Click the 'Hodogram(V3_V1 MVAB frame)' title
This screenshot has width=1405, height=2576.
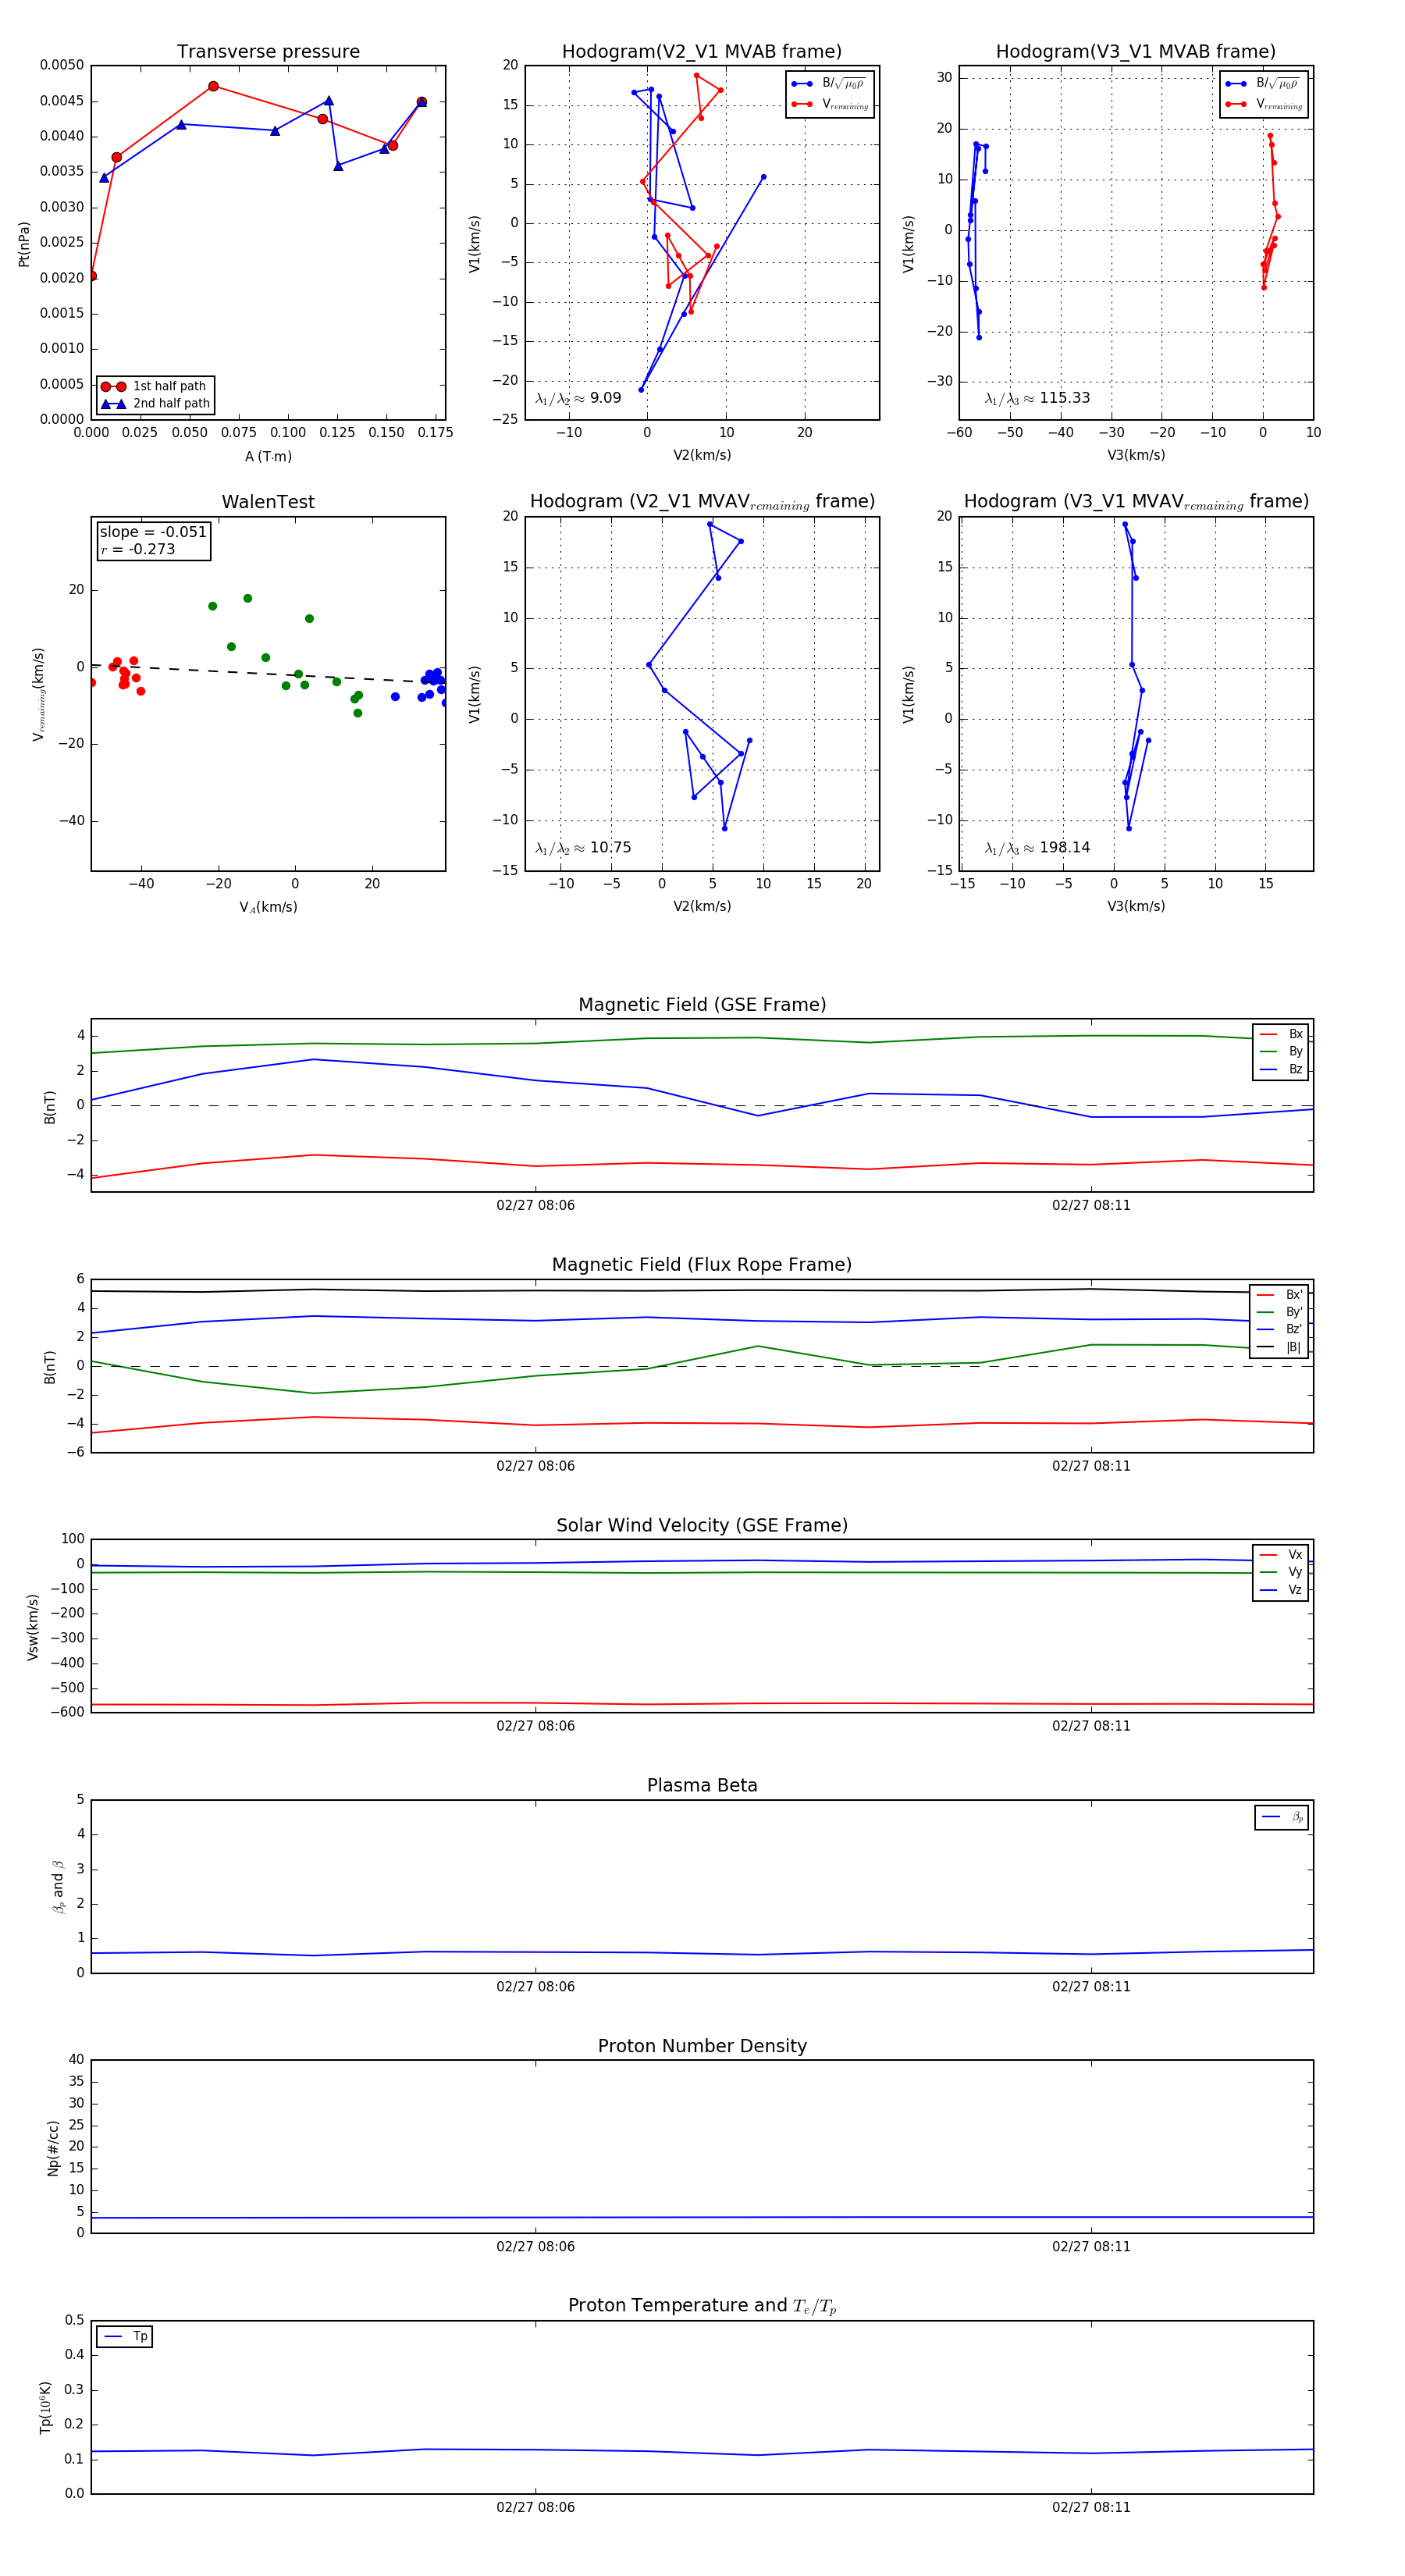(x=1136, y=52)
